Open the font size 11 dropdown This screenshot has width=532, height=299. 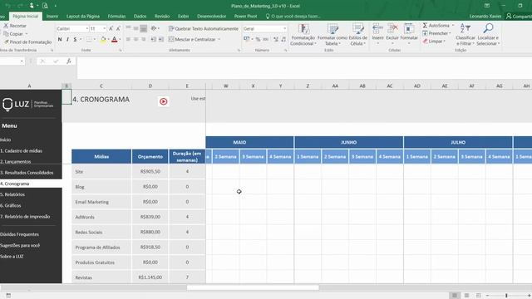coord(104,29)
